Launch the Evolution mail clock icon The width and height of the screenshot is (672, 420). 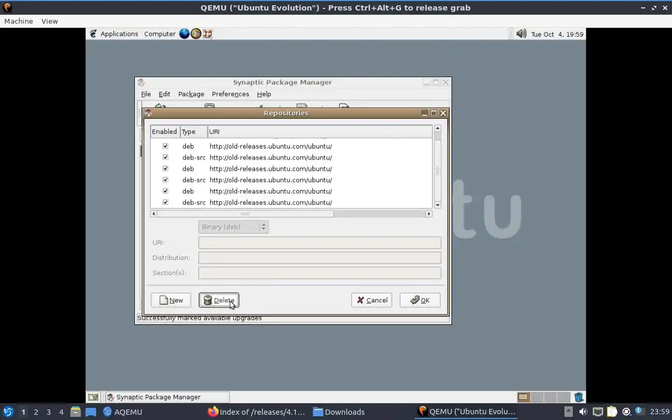pyautogui.click(x=196, y=34)
